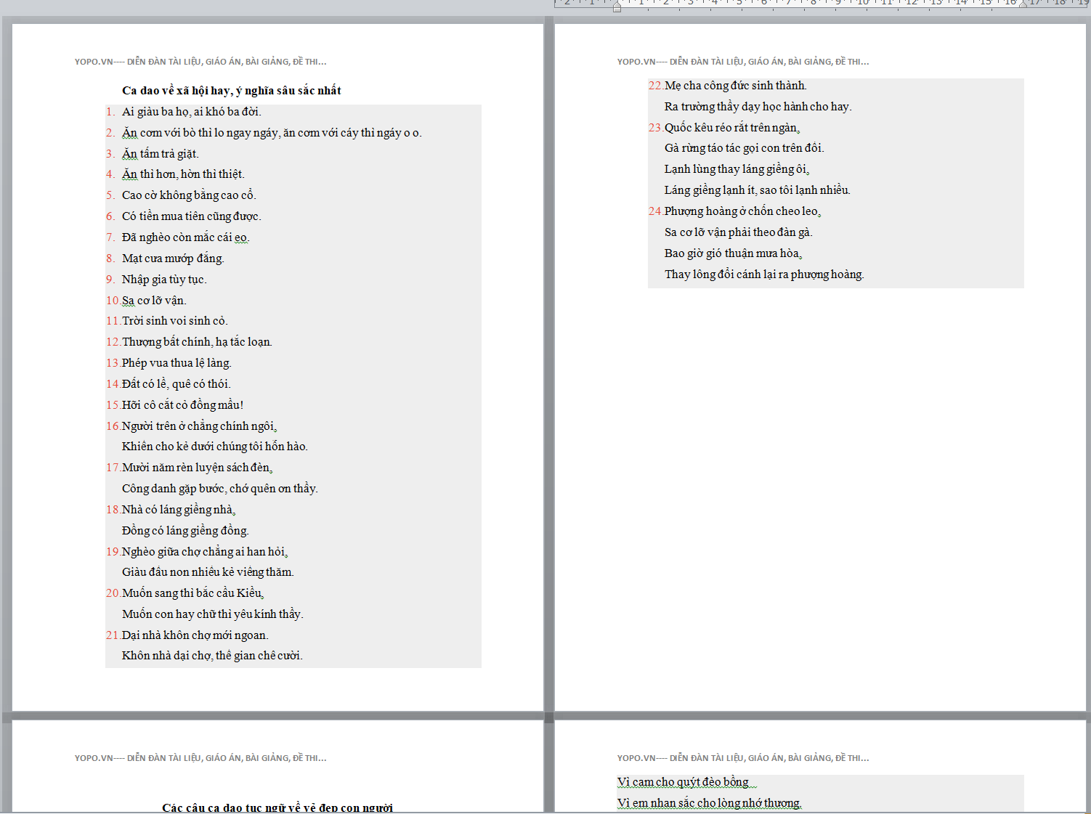Click the left indent marker on the ruler

[617, 7]
